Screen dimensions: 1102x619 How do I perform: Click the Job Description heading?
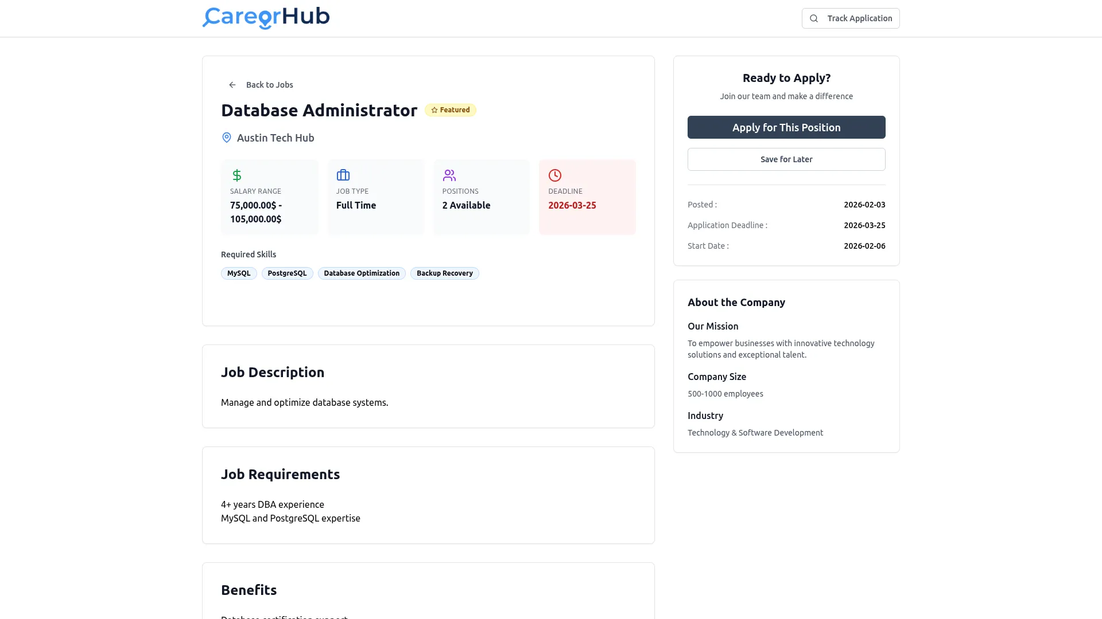click(273, 373)
